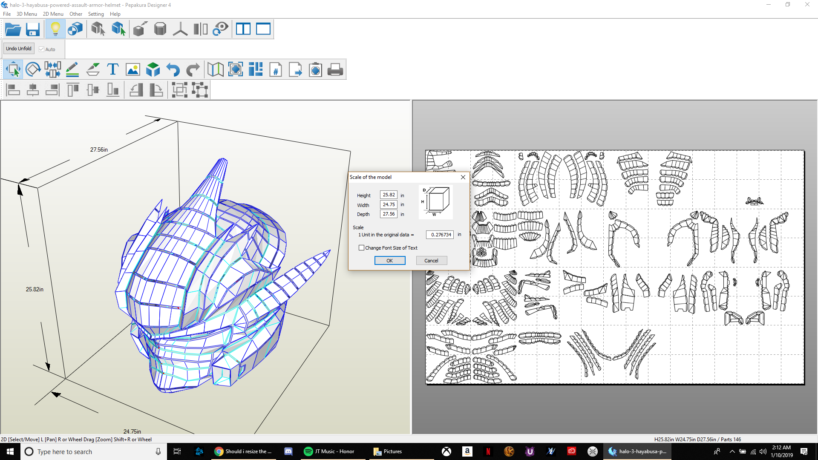Open Discord from the taskbar

(x=288, y=451)
